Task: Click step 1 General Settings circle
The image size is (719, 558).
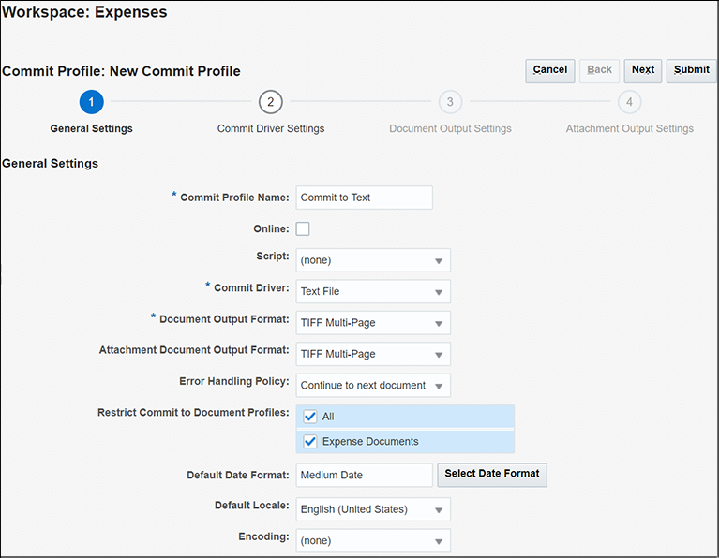Action: tap(91, 102)
